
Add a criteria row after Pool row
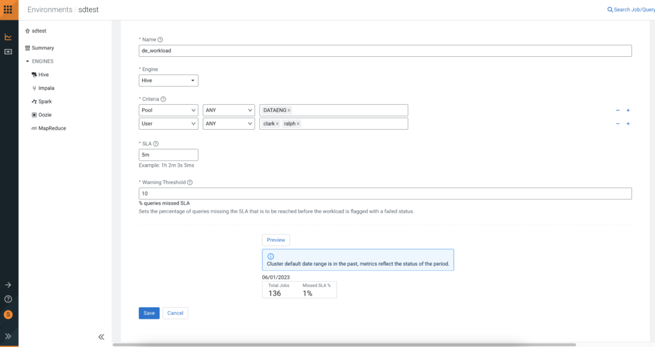[628, 110]
